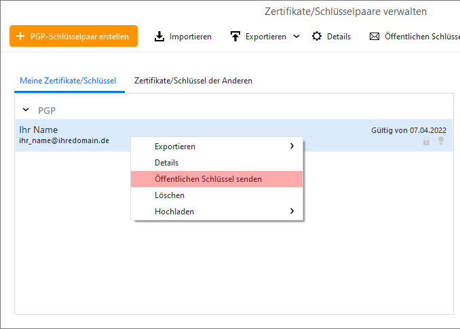Click the envelope icon in the toolbar
Screen dimensions: 460x329
tap(375, 37)
